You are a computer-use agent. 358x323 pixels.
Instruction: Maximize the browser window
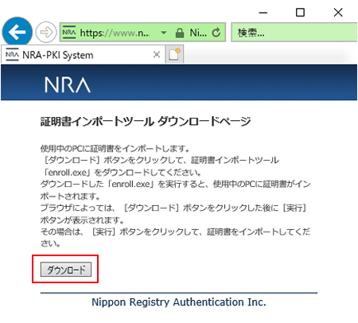coord(300,13)
